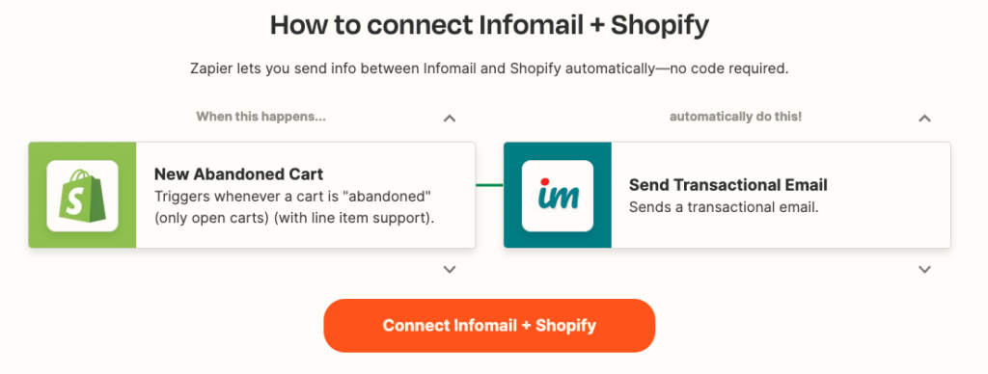Click the Connect Infomail + Shopify button
Viewport: 988px width, 374px height.
point(489,326)
